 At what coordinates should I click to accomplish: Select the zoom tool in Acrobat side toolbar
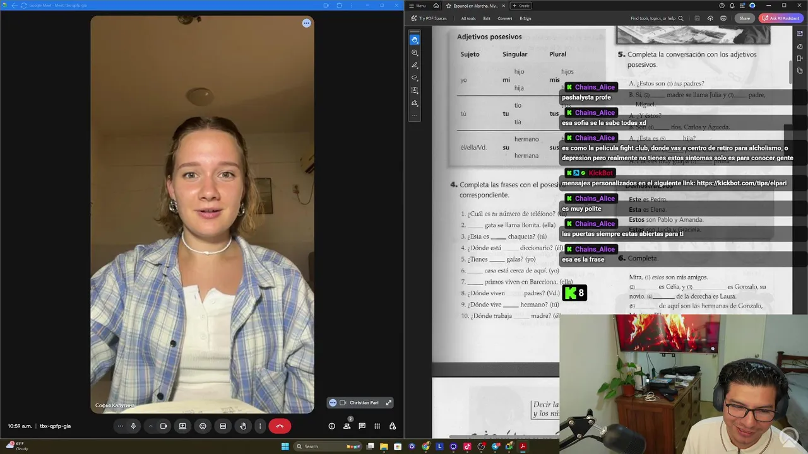(x=415, y=52)
